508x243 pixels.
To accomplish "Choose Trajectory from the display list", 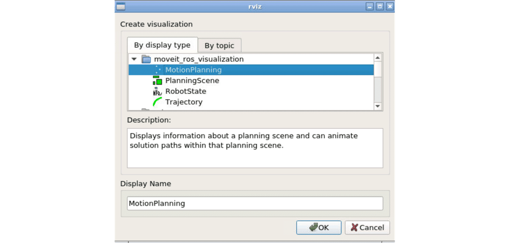I will [x=184, y=102].
